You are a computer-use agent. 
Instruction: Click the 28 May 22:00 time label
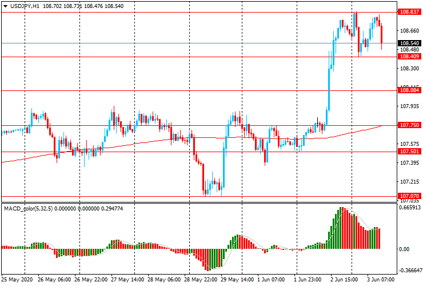[201, 280]
